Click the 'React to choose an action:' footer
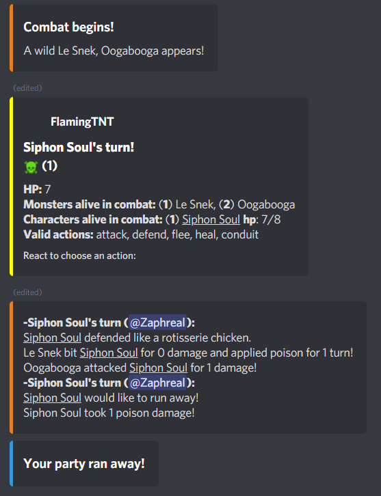Image resolution: width=381 pixels, height=496 pixels. [79, 256]
